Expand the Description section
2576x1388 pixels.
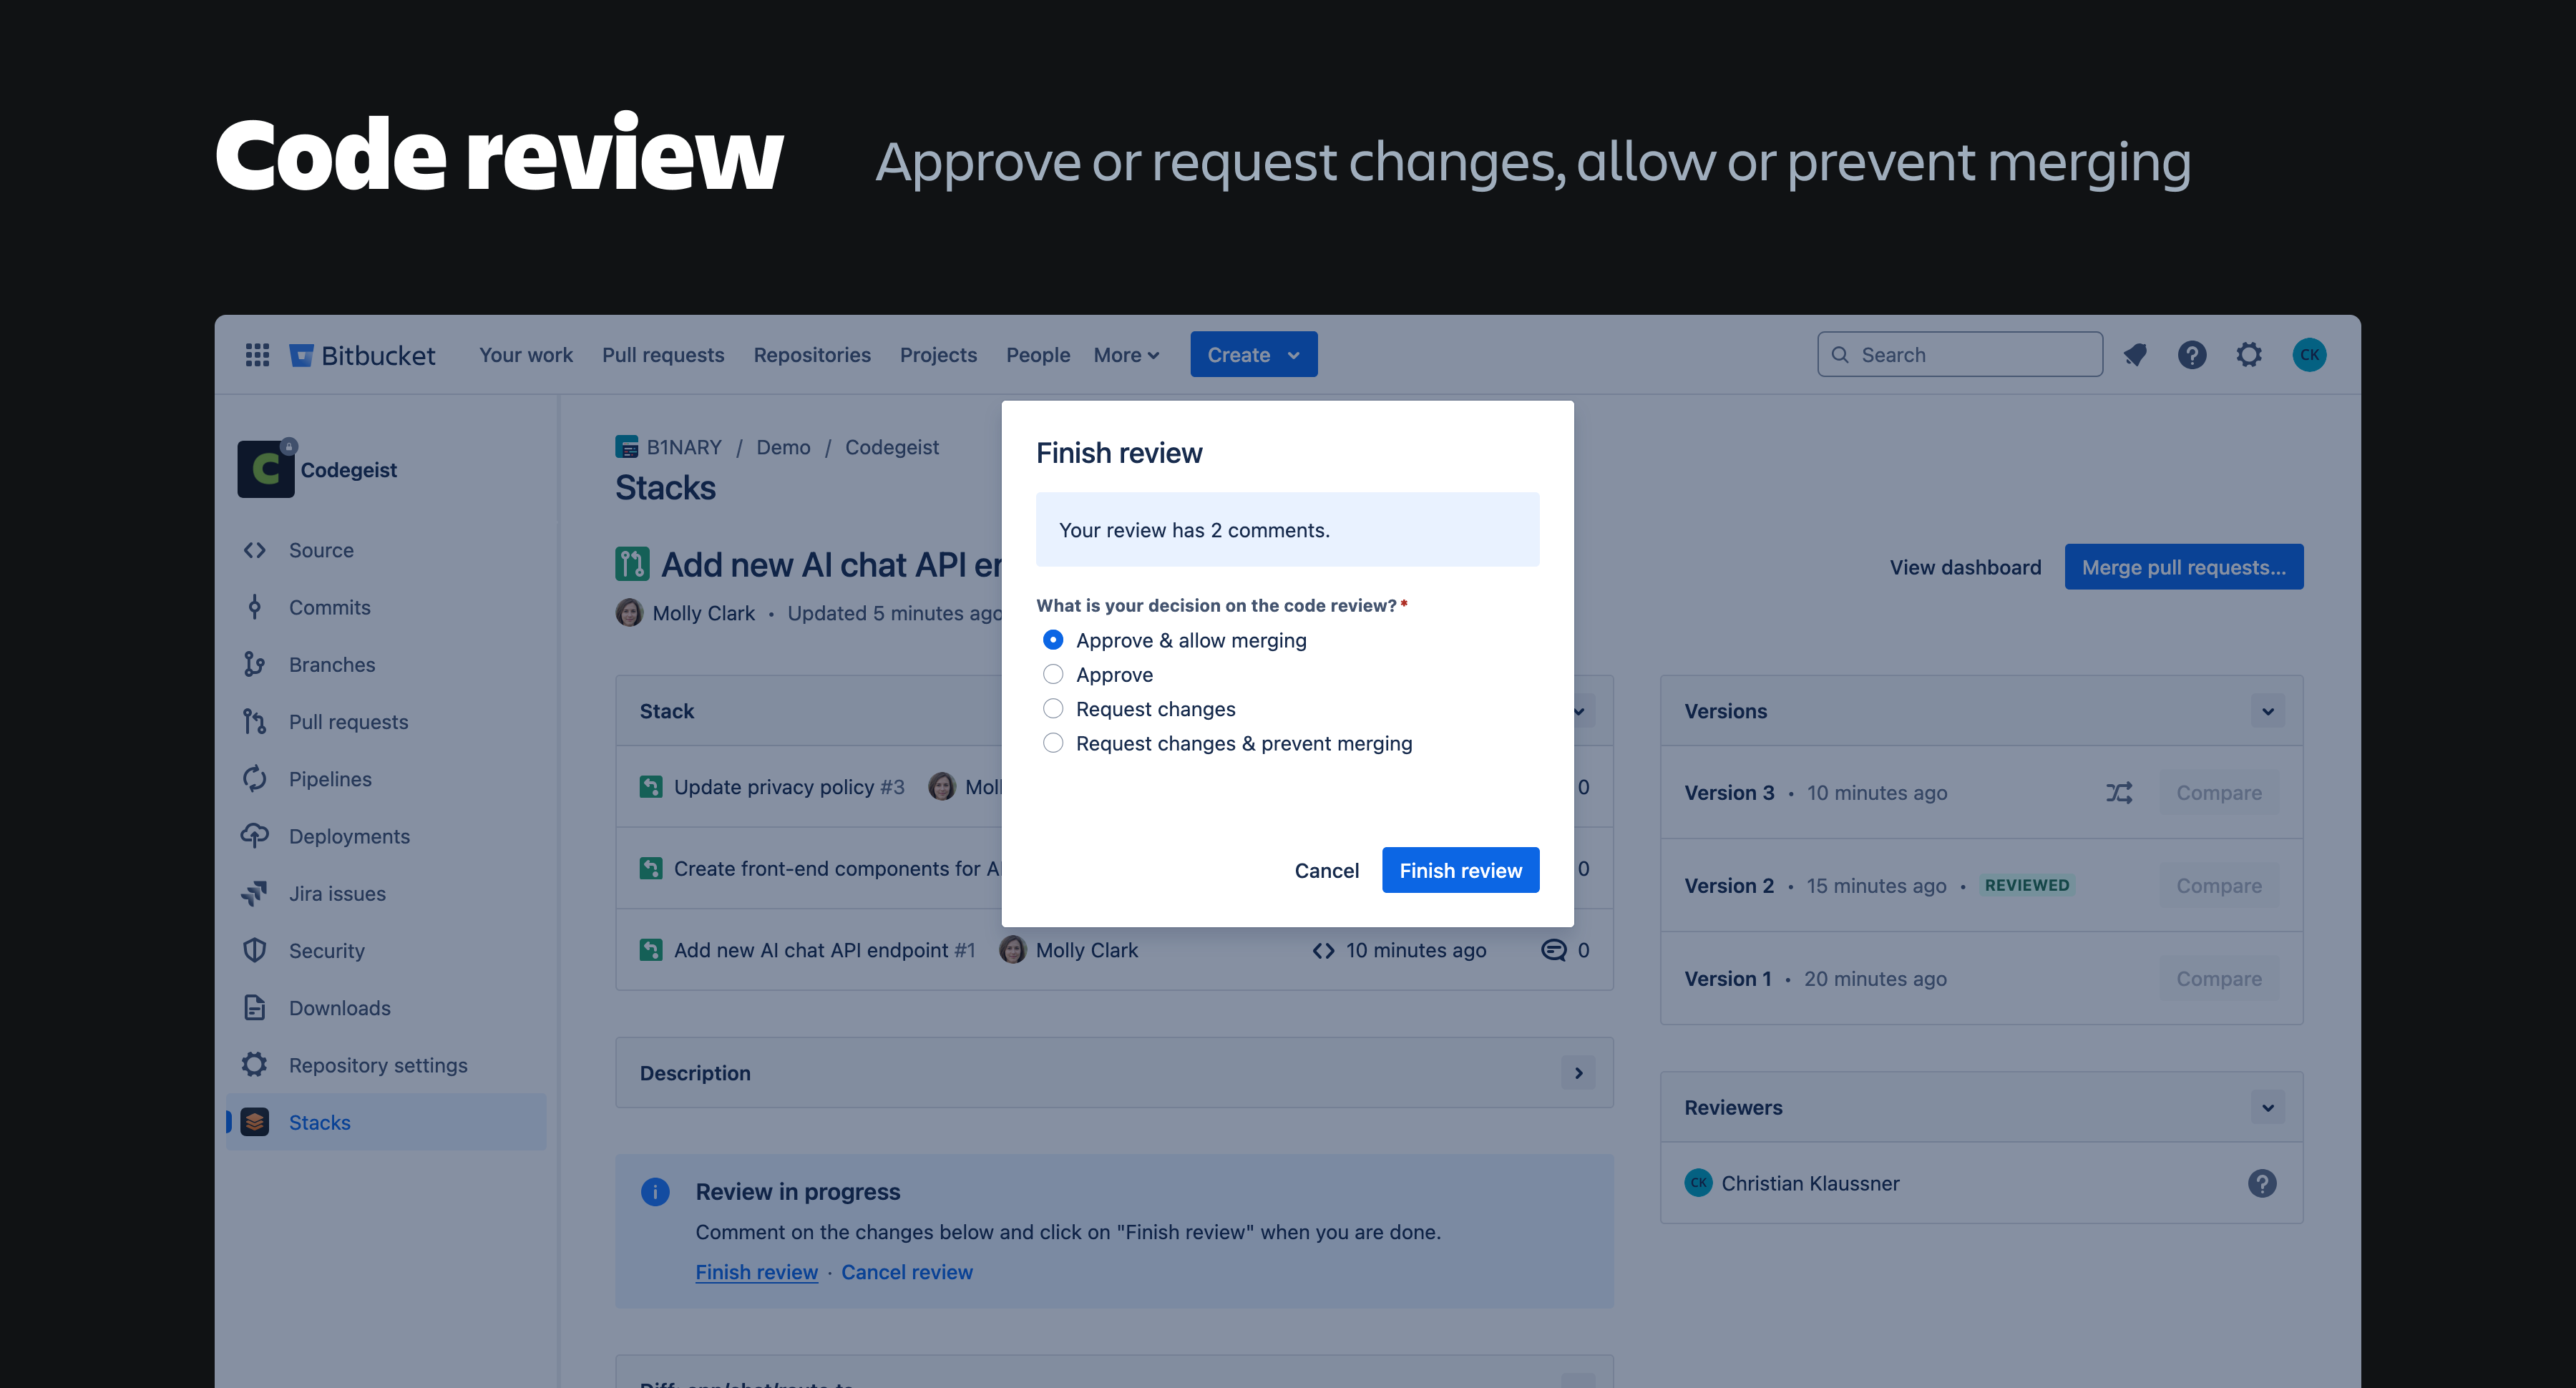pos(1578,1073)
